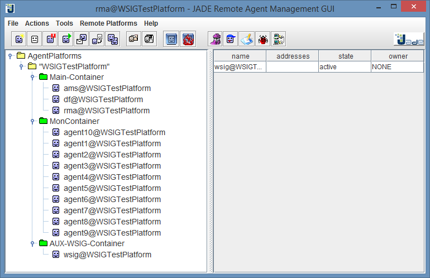The image size is (430, 278).
Task: Click the state column header
Action: coord(345,56)
